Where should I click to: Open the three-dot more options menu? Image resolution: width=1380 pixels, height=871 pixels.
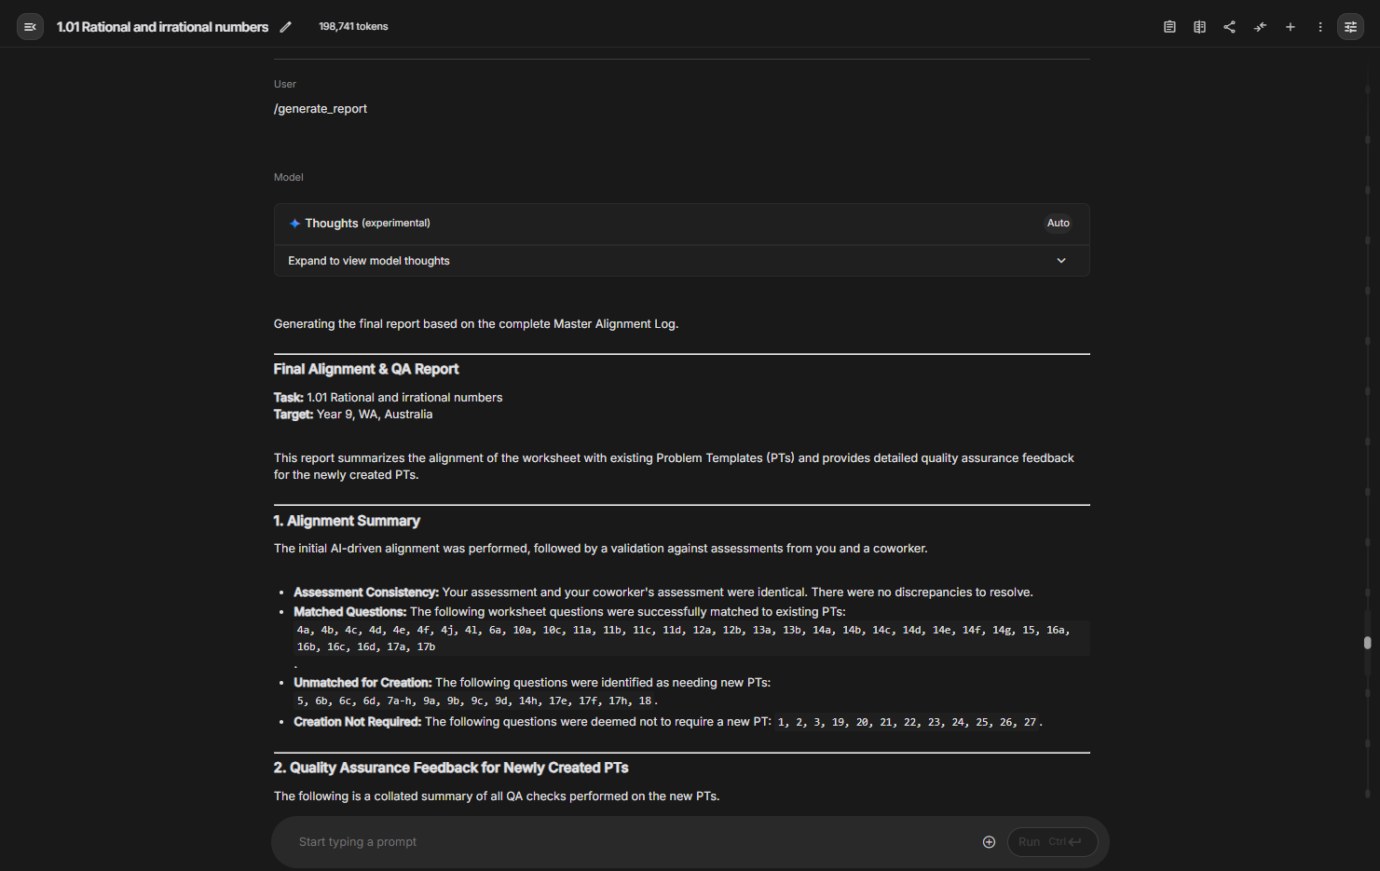tap(1320, 27)
